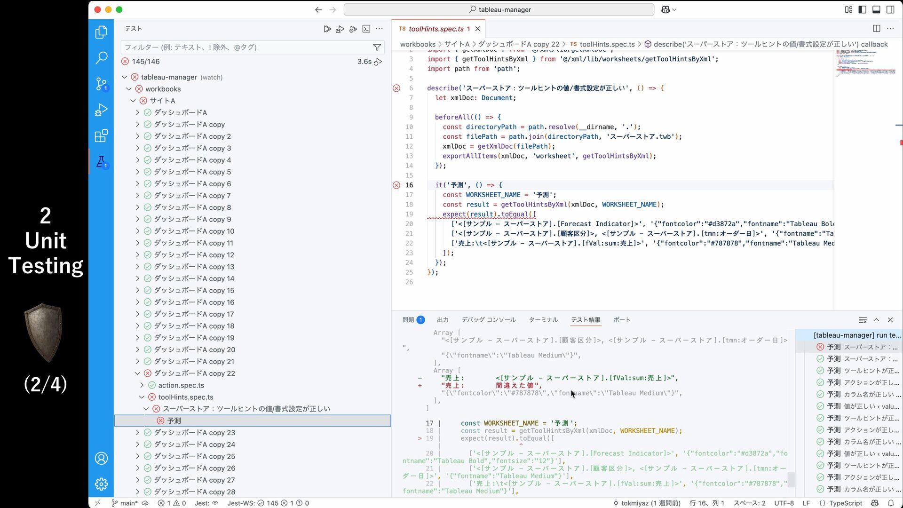Open editor more actions ellipsis
The height and width of the screenshot is (508, 903).
(890, 29)
